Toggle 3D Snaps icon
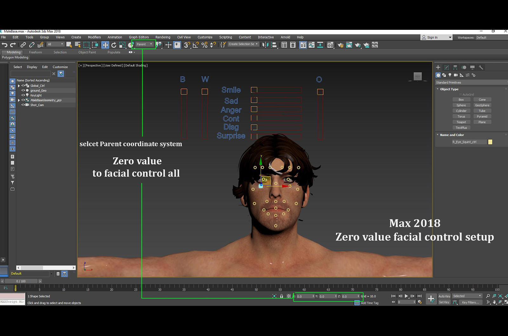Viewport: 508px width, 336px height. [x=187, y=45]
